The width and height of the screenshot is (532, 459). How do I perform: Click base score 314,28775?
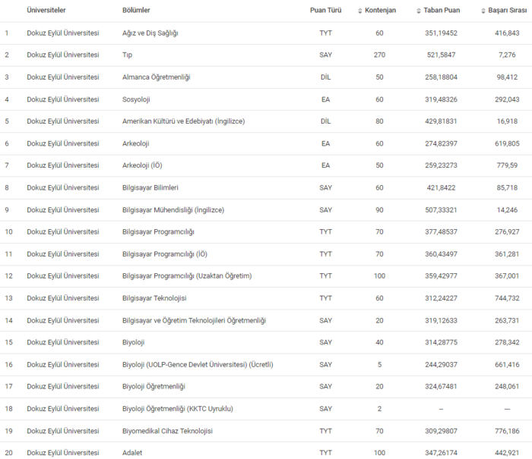coord(441,342)
